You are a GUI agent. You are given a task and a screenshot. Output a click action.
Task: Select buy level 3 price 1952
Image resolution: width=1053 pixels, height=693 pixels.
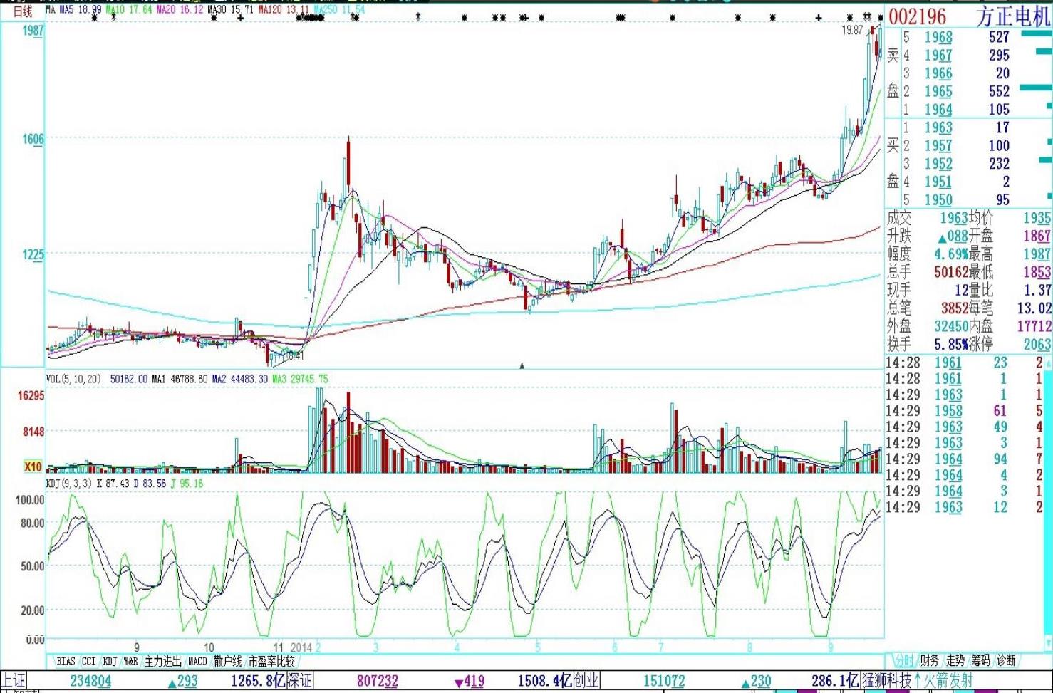(x=938, y=164)
